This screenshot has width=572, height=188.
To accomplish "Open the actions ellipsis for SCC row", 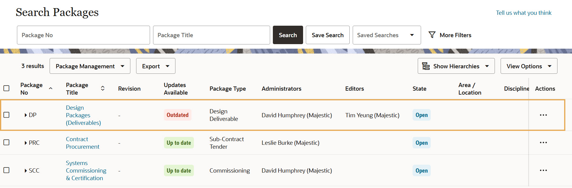I will [x=543, y=170].
